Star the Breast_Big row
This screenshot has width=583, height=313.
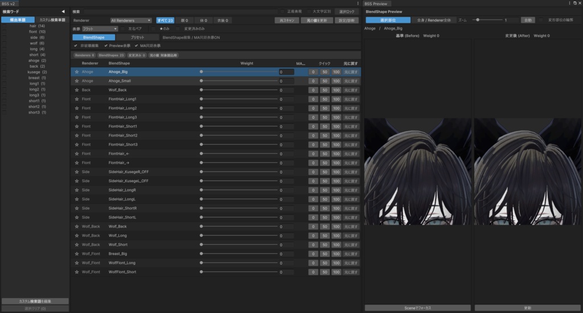[x=77, y=254]
